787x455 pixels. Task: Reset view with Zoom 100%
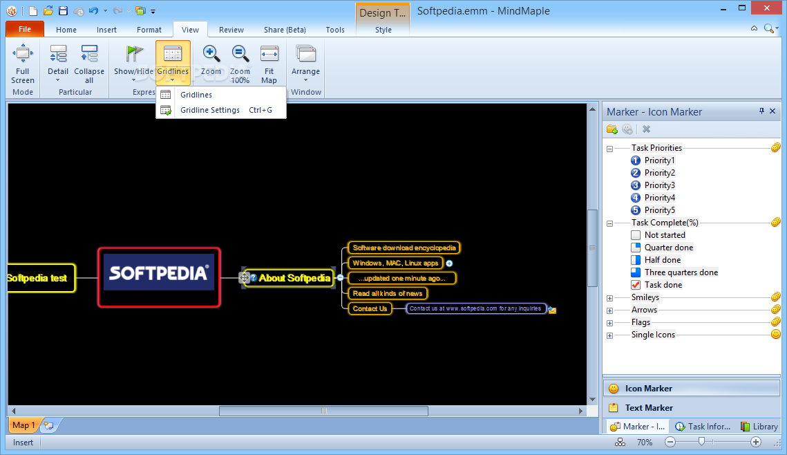[x=240, y=64]
